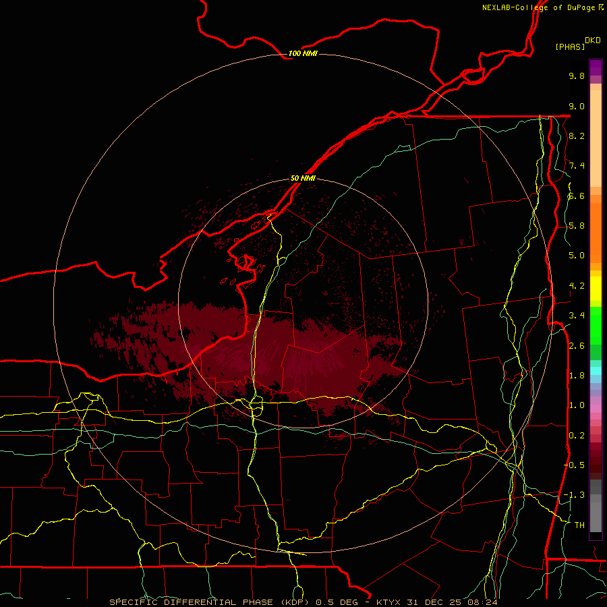The width and height of the screenshot is (607, 607).
Task: Click the DKD label above the color scale
Action: 593,40
